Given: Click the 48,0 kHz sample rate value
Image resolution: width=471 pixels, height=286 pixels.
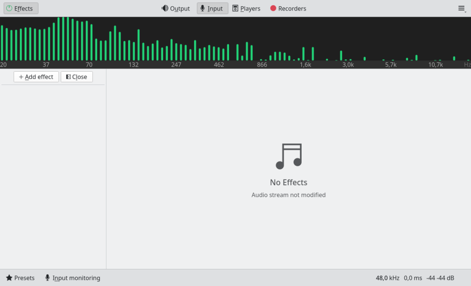Looking at the screenshot, I should 388,278.
